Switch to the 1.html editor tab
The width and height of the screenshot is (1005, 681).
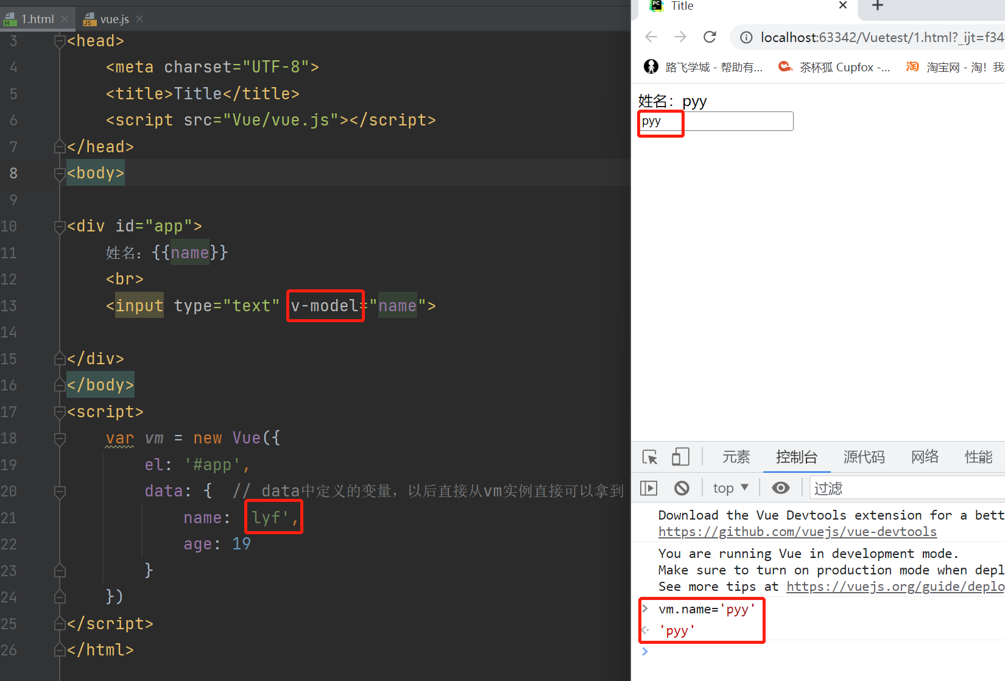37,19
